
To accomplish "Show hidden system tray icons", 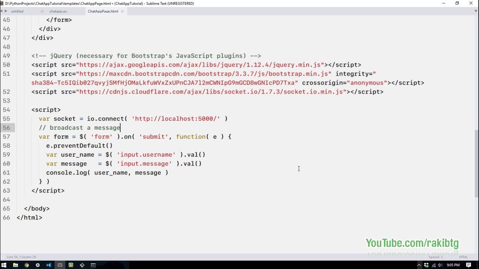I will coord(419,265).
